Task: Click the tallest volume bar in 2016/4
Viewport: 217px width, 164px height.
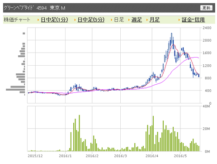Action: coord(153,134)
